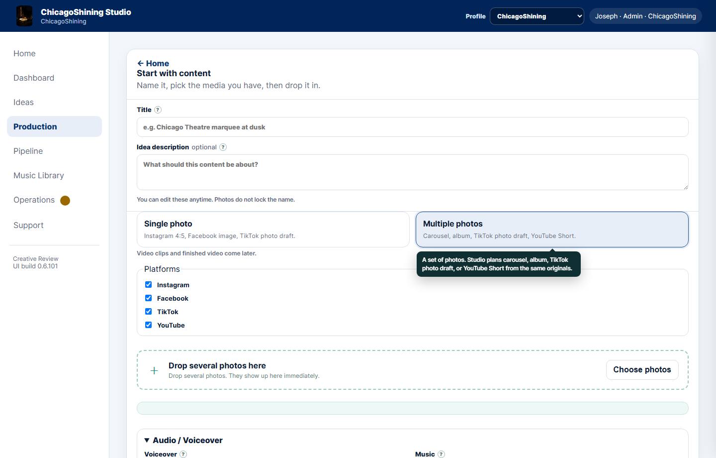Click the ChicagoShining Studio logo image
The image size is (716, 458).
click(x=24, y=16)
